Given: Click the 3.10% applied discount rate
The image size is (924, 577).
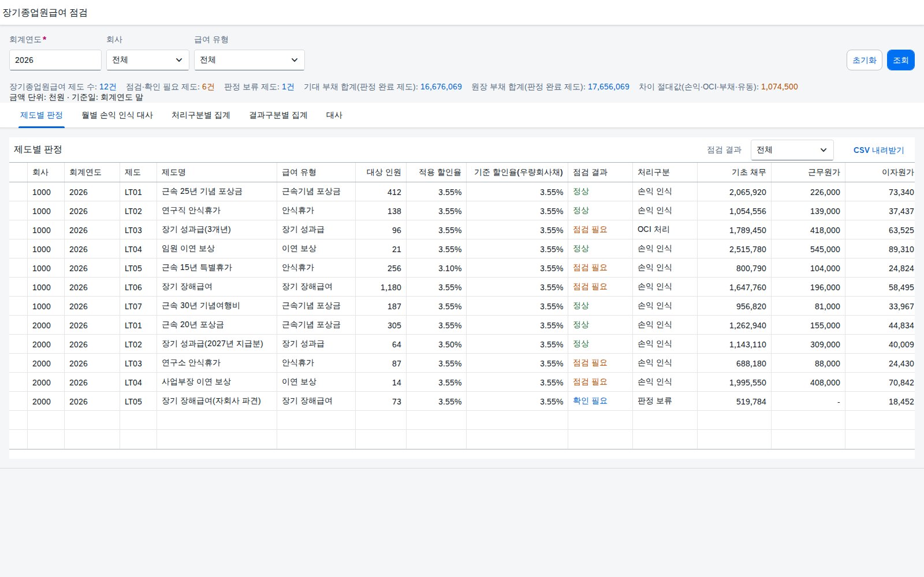Looking at the screenshot, I should 436,268.
